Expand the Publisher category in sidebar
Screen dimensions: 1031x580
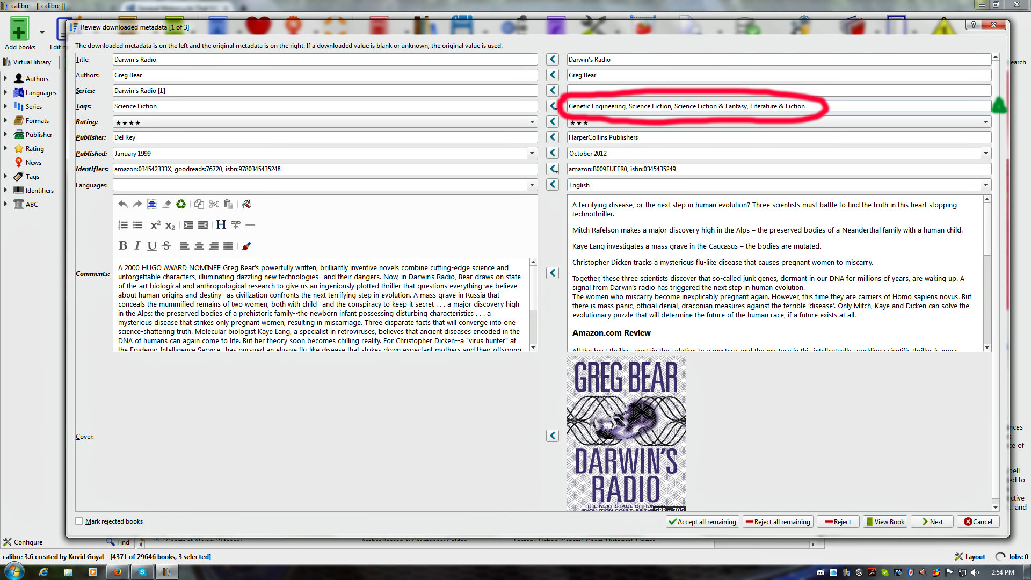click(6, 134)
